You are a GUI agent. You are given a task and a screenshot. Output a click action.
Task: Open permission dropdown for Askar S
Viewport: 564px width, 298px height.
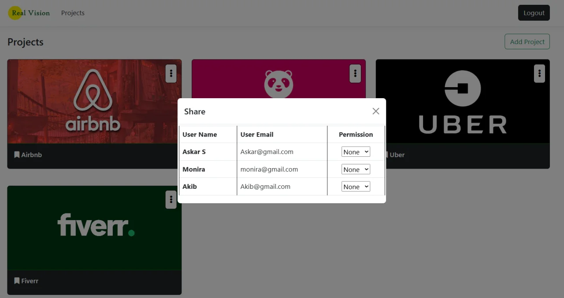356,152
